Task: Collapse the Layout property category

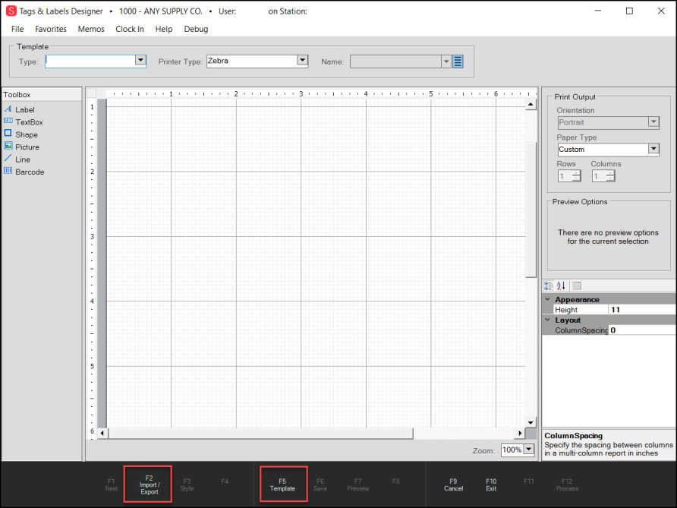Action: click(548, 320)
